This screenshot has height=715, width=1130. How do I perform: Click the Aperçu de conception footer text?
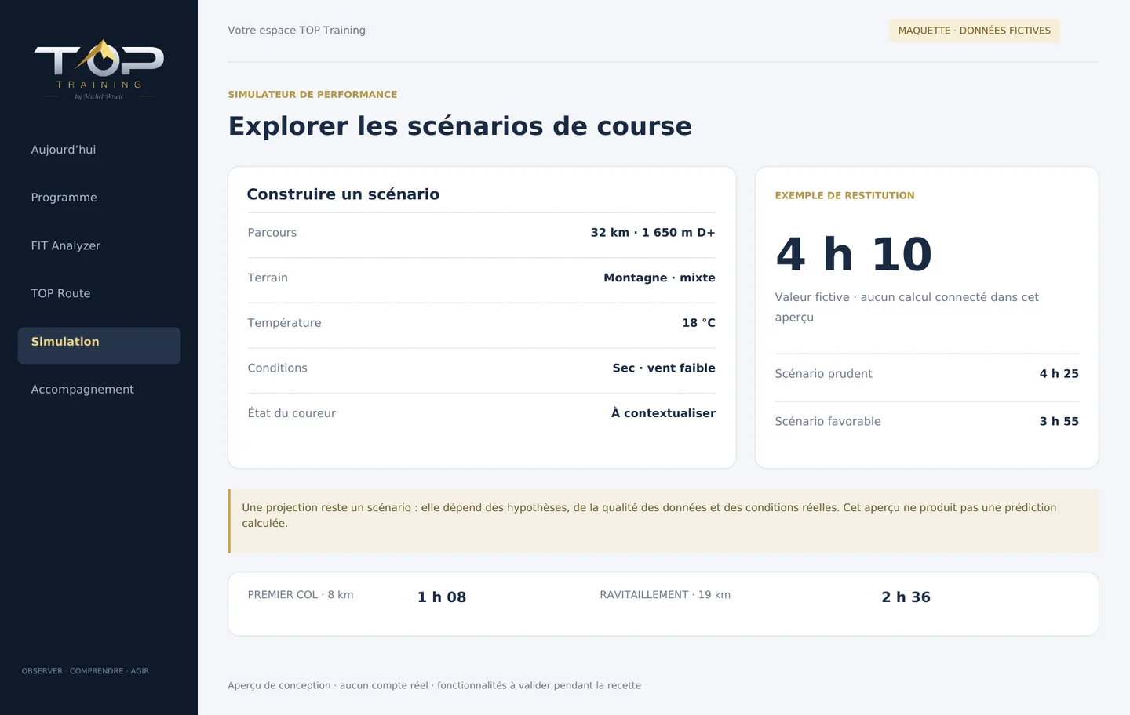tap(434, 686)
